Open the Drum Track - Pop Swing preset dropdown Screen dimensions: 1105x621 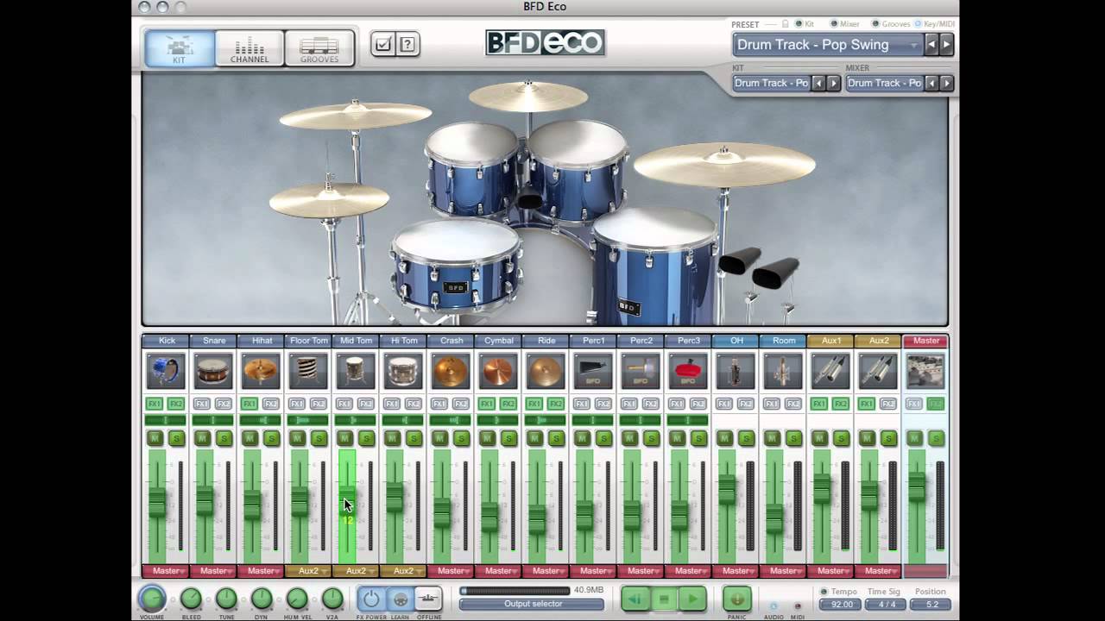click(x=827, y=45)
